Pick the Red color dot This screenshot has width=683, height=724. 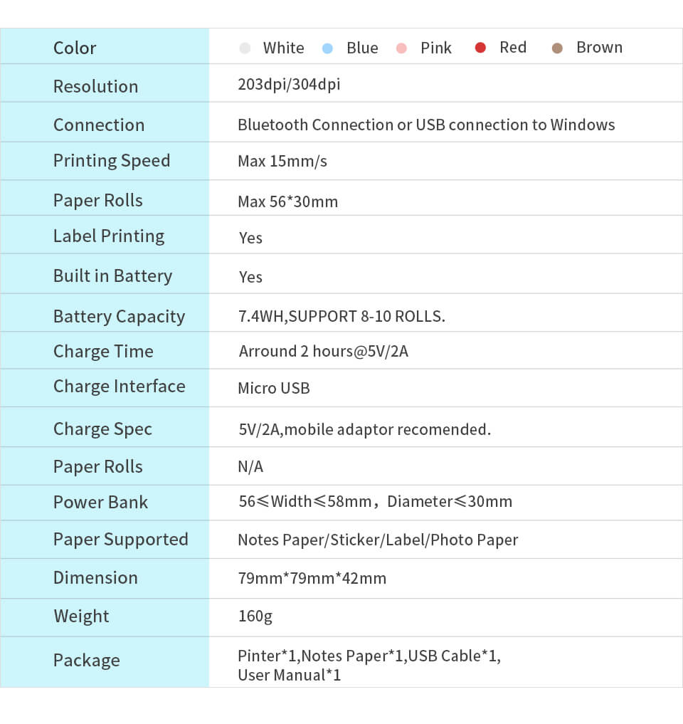click(x=481, y=48)
